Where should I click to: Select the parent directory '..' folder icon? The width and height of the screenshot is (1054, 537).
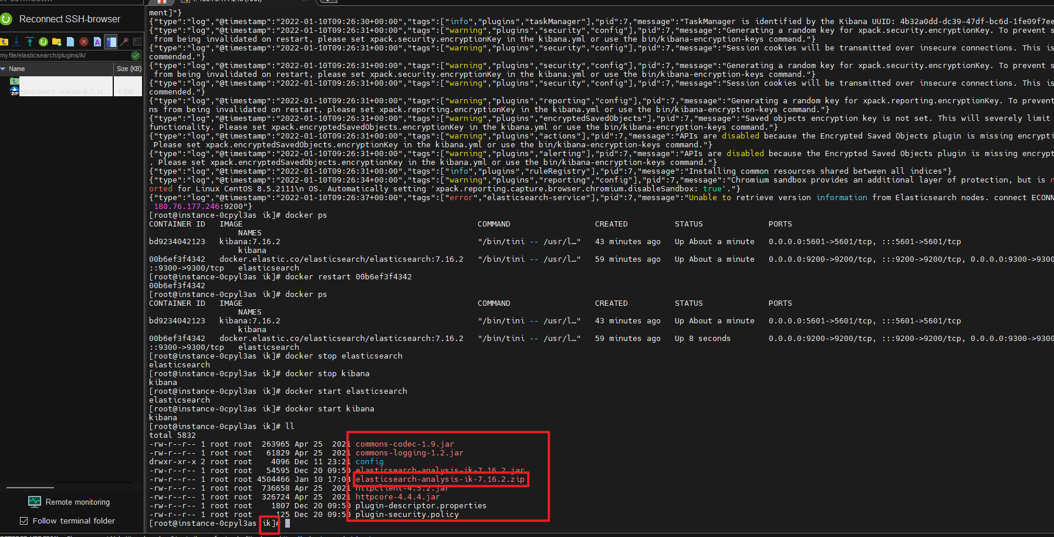(15, 81)
